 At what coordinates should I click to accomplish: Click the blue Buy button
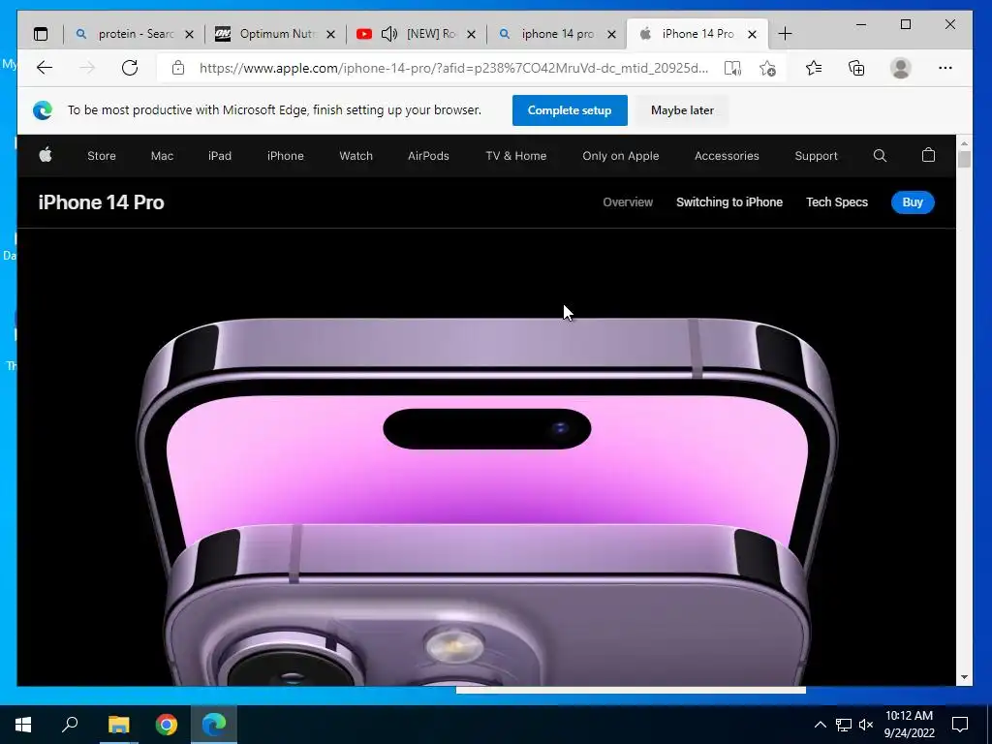tap(913, 202)
